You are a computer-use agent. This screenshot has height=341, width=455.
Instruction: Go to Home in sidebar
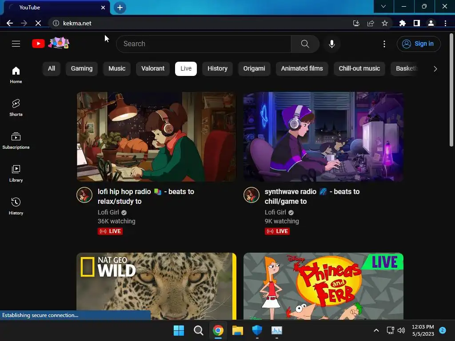point(16,75)
